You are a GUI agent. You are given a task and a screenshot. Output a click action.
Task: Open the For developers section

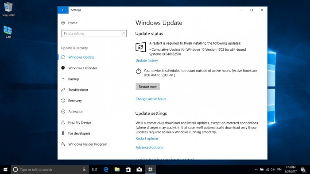[79, 133]
